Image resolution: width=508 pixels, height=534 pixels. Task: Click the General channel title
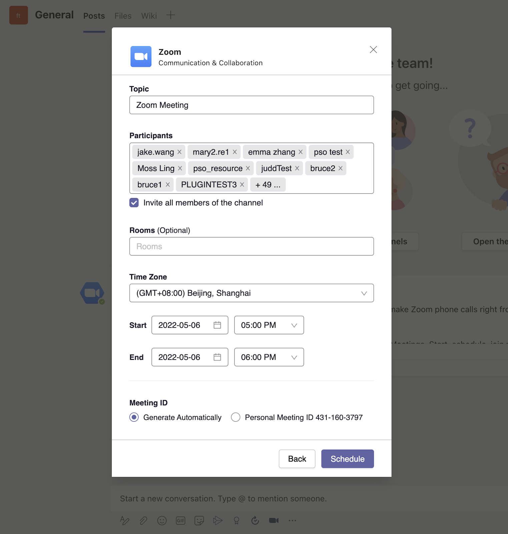click(54, 15)
